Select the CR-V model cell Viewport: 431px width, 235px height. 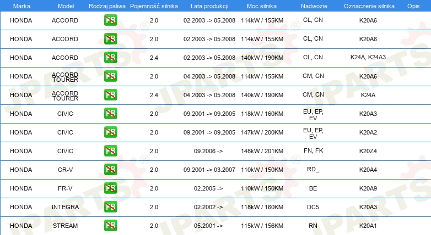[x=65, y=170]
